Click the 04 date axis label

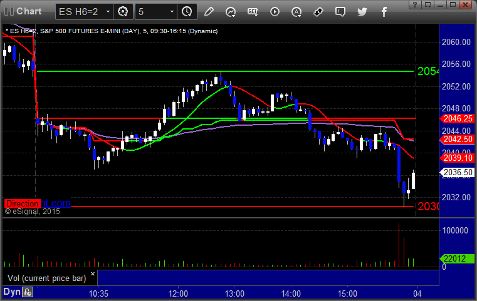(417, 293)
